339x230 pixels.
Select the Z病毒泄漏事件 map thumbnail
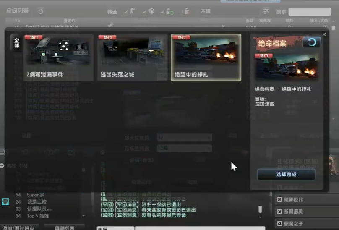[x=59, y=57]
